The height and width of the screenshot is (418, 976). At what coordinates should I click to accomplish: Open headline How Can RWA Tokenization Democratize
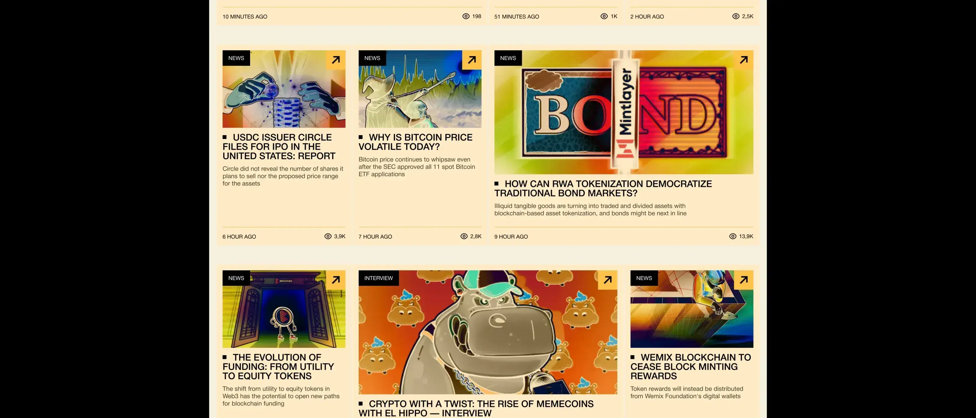click(603, 188)
